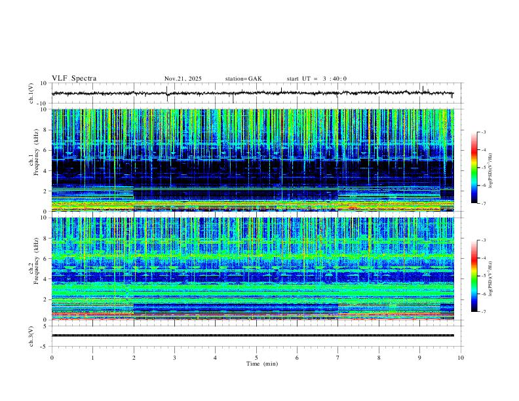Click the ch.1 'Frequency (kHz)' axis label

pos(36,153)
